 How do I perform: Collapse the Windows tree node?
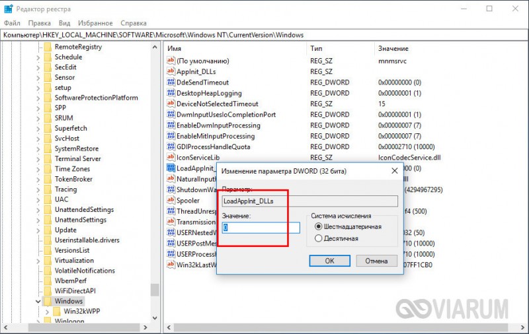(38, 302)
